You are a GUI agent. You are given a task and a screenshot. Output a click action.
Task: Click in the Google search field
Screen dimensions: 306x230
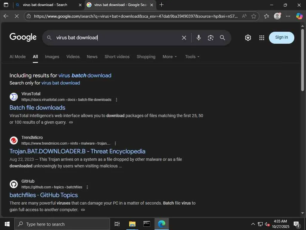click(117, 37)
